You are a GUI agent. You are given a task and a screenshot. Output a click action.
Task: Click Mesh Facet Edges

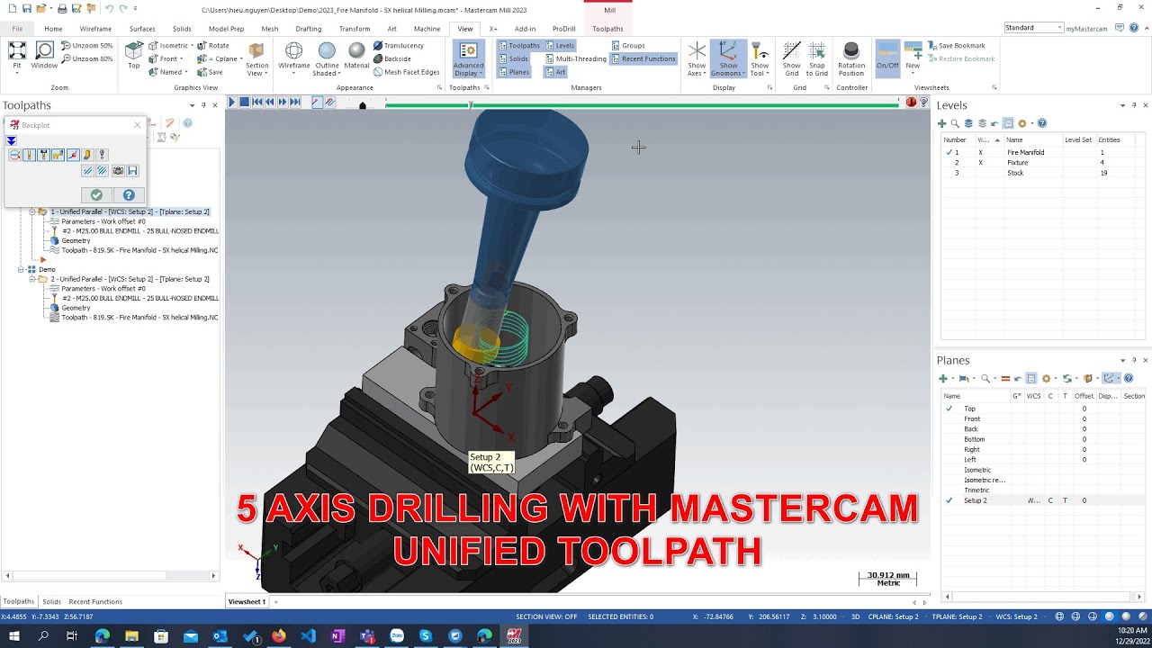(x=406, y=72)
